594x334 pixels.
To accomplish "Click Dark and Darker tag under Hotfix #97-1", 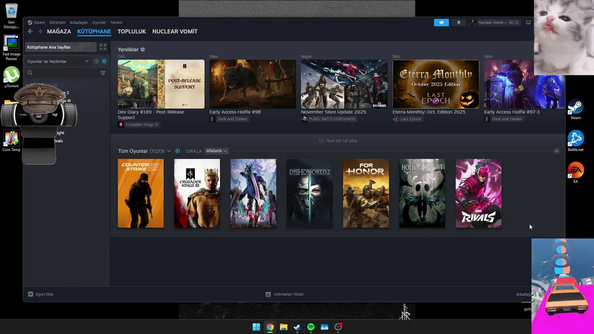I will coord(504,119).
